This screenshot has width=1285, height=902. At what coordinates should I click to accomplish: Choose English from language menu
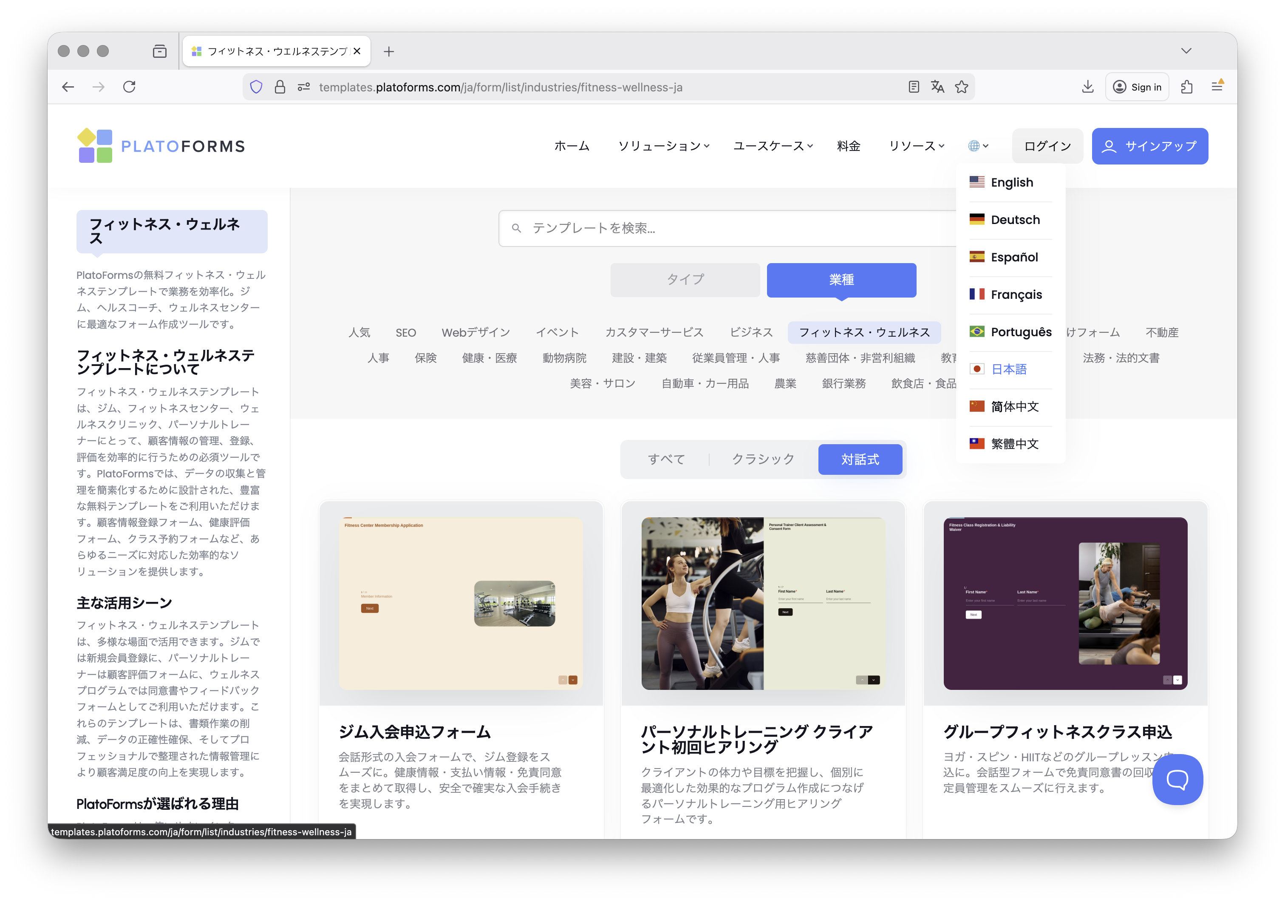tap(1011, 182)
